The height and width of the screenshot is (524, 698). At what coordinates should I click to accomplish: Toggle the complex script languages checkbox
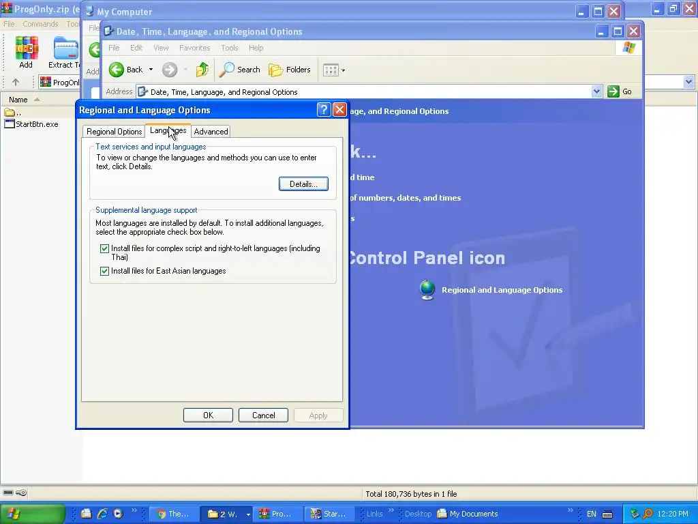tap(104, 248)
